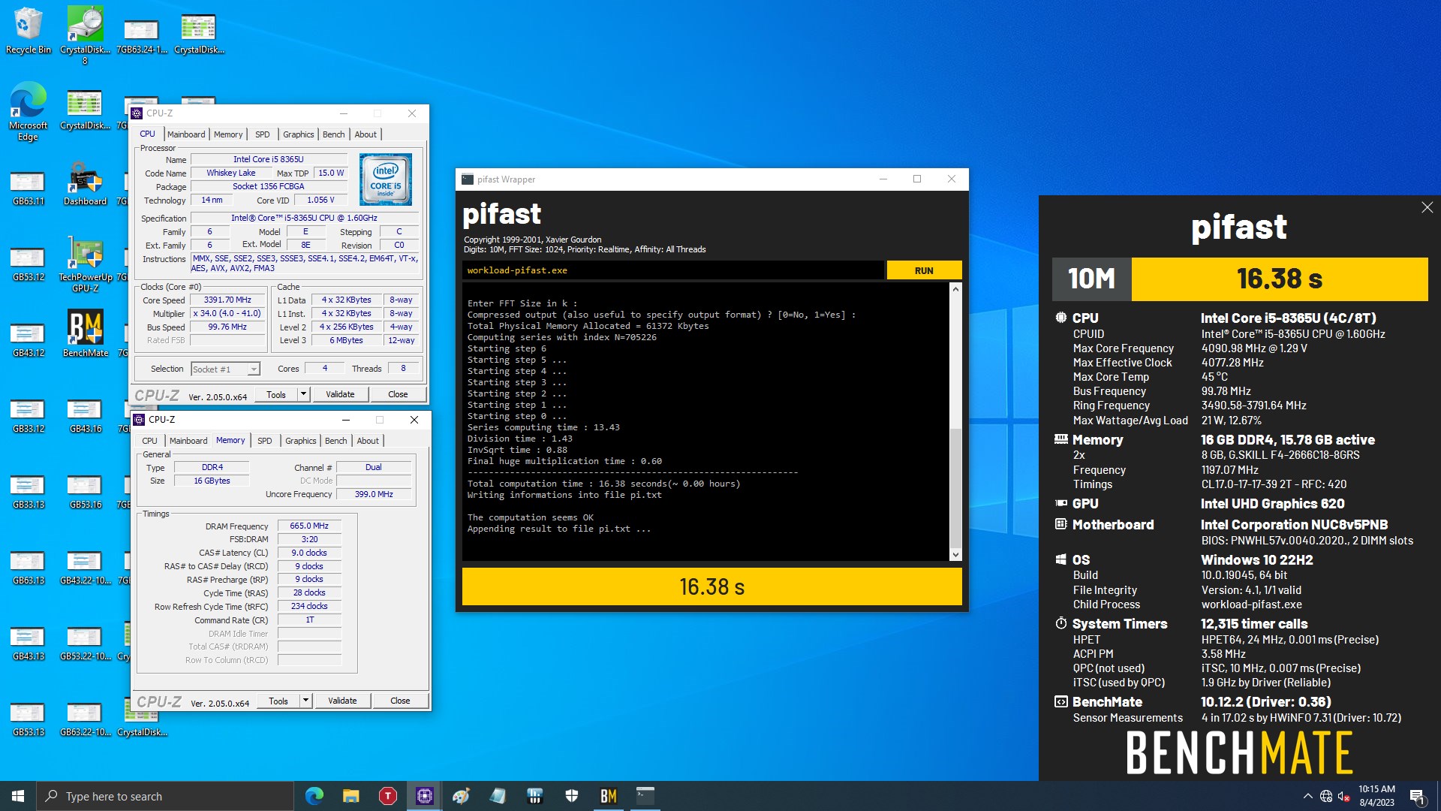Click the network globe tray icon

point(1326,796)
